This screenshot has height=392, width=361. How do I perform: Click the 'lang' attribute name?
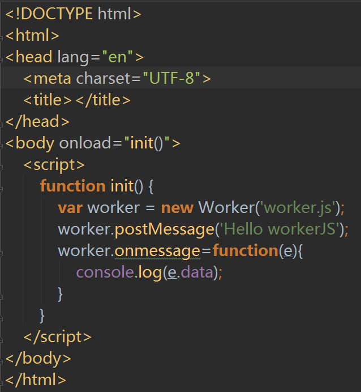tap(73, 57)
